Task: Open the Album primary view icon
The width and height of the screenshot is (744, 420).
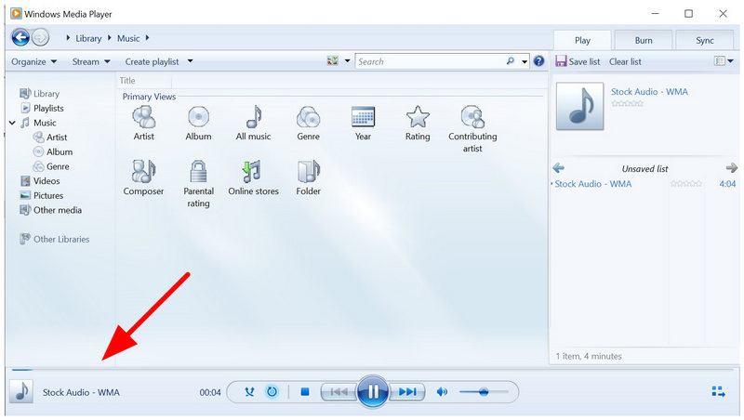Action: (x=198, y=117)
